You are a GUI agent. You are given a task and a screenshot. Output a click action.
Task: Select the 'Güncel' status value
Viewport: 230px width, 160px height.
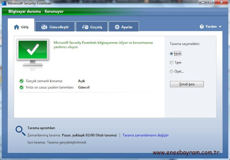click(x=84, y=88)
